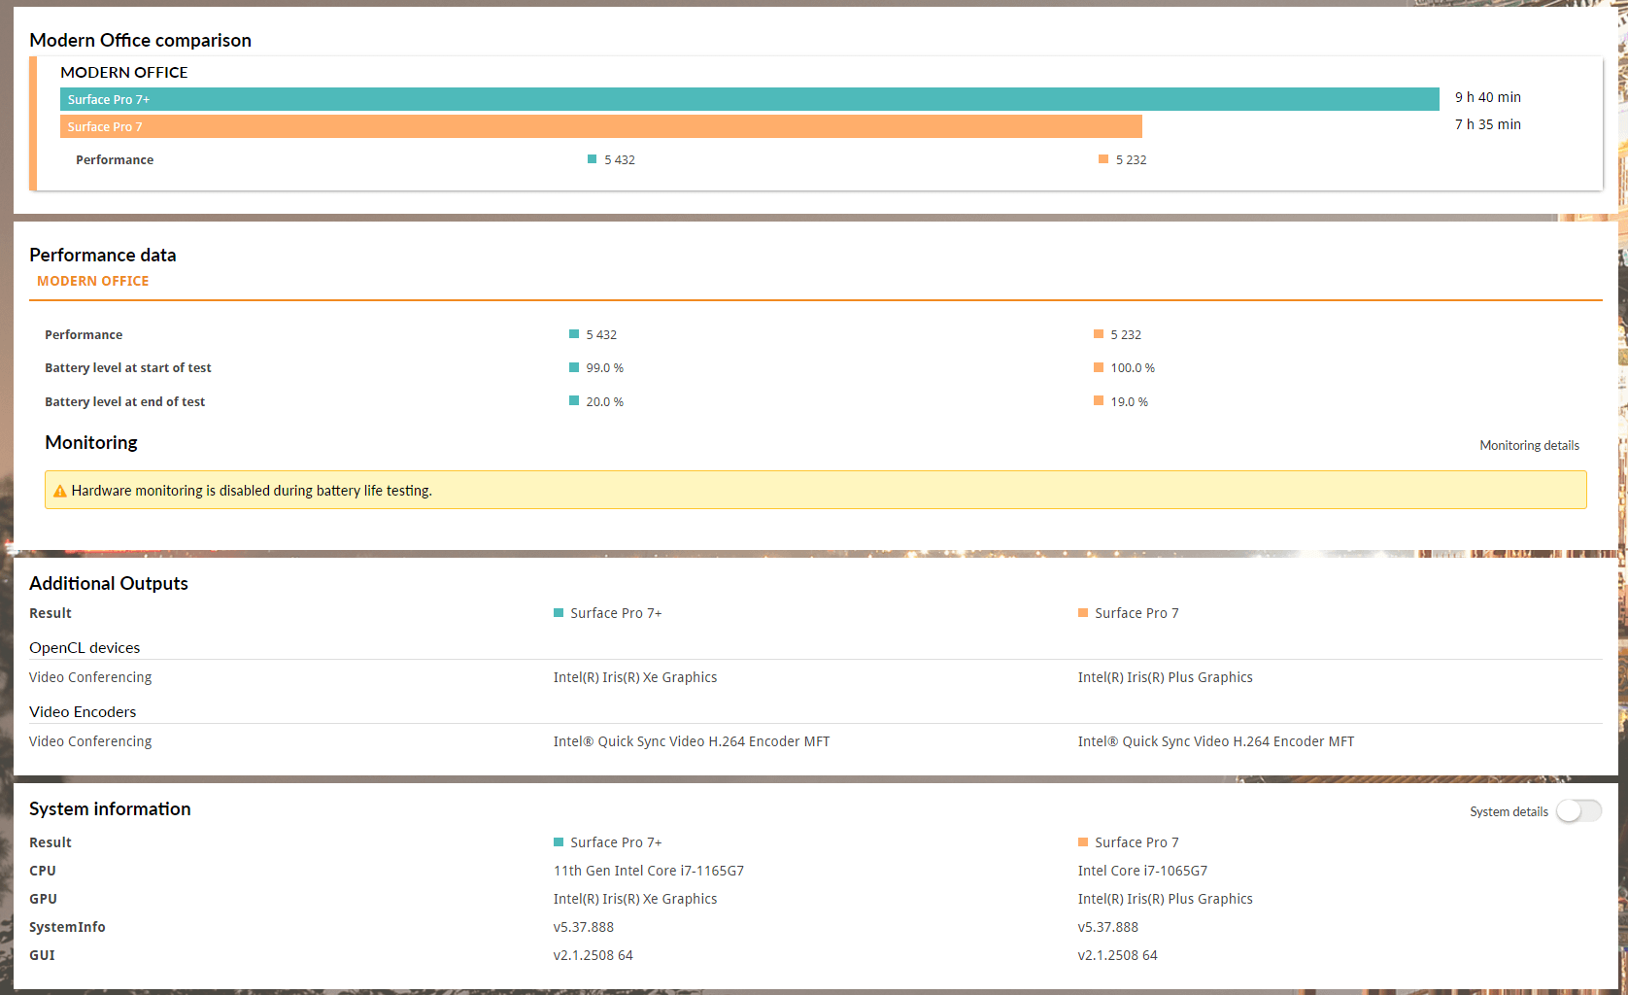Click the '7 h 35 min' battery result
The image size is (1628, 995).
(x=1488, y=124)
